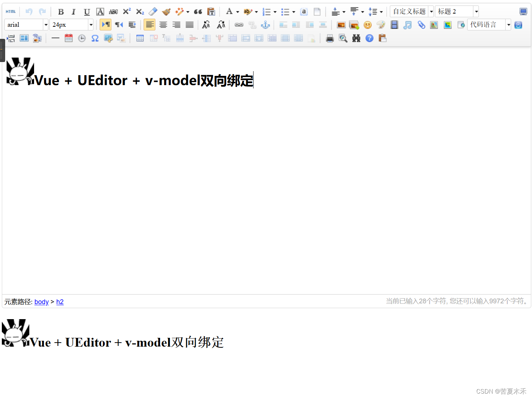Click the undo arrow icon
This screenshot has height=398, width=532.
(x=29, y=12)
